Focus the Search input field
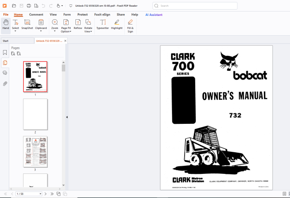This screenshot has height=198, width=290. (195, 6)
